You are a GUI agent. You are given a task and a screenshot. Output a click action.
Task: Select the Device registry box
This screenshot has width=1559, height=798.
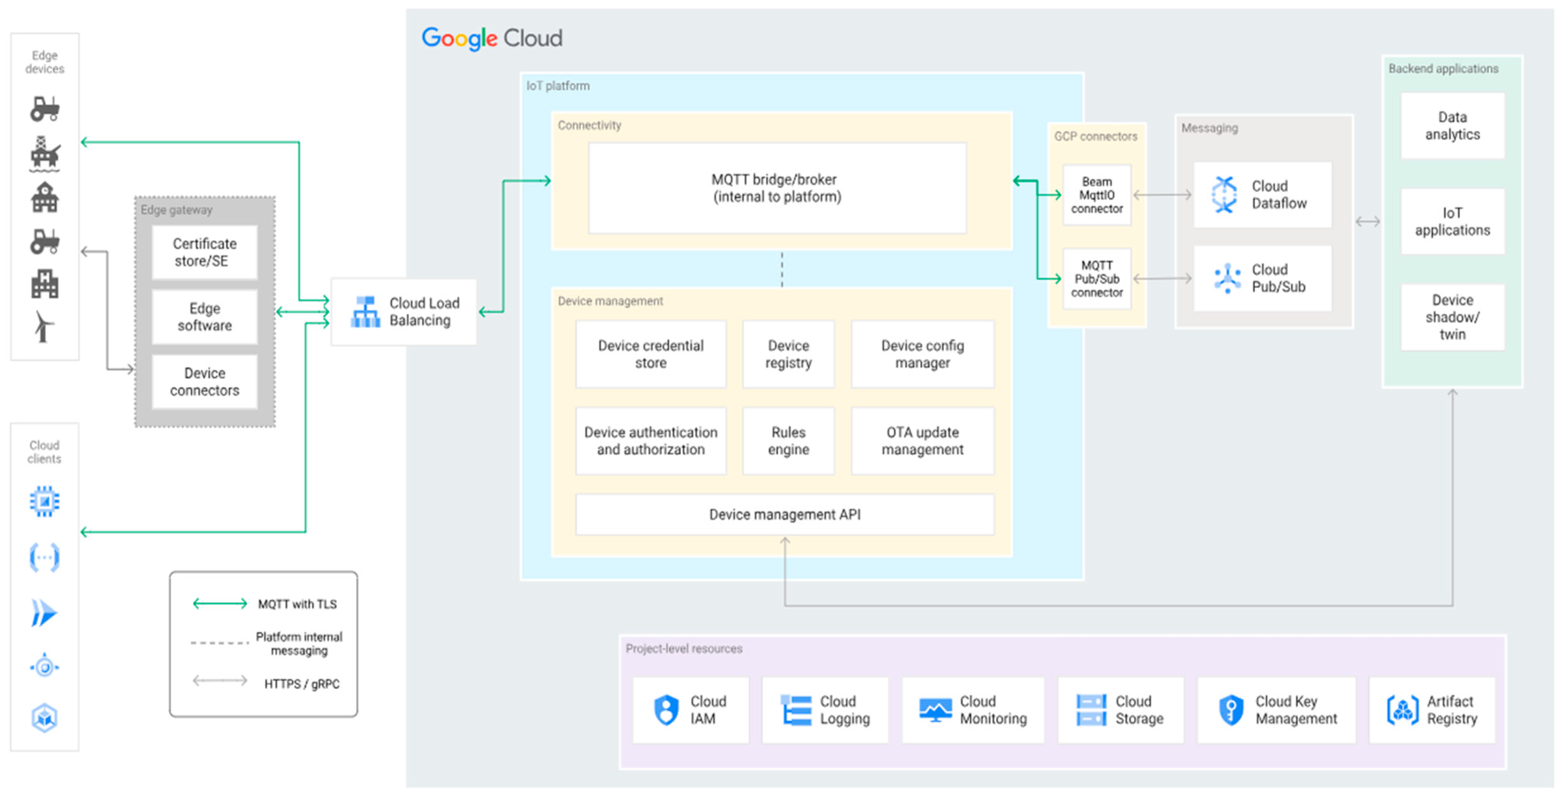click(x=788, y=354)
